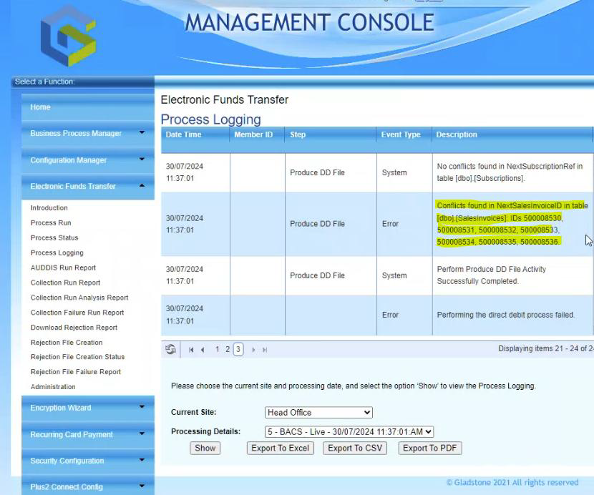This screenshot has height=495, width=594.
Task: Refresh the process logging grid
Action: 170,349
